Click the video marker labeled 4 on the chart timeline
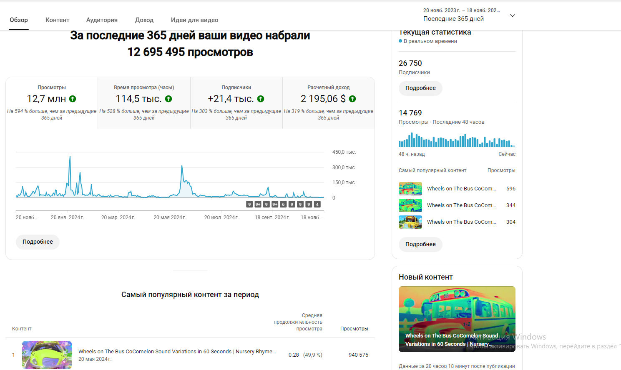The width and height of the screenshot is (621, 370). [317, 204]
